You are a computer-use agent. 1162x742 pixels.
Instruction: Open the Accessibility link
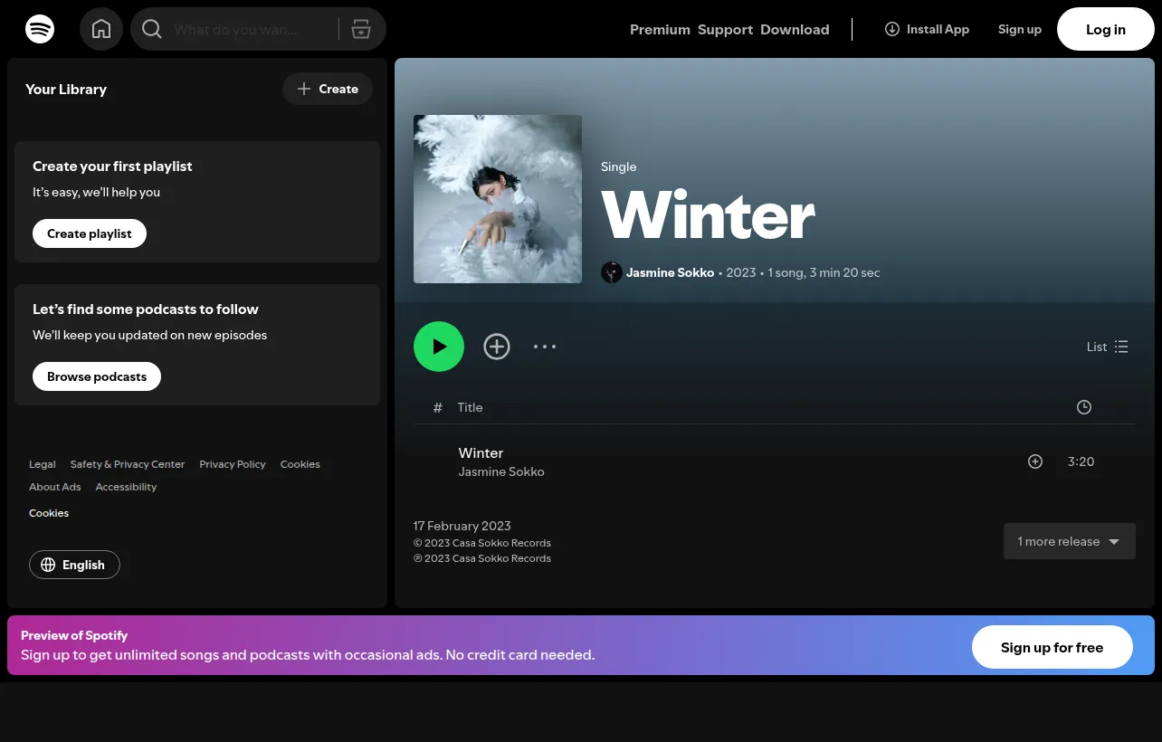126,487
